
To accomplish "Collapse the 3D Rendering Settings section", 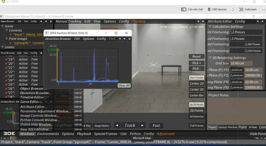I will point(210,58).
